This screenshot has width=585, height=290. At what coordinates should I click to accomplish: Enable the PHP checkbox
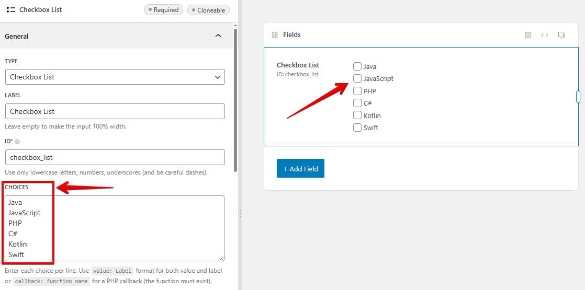coord(357,91)
